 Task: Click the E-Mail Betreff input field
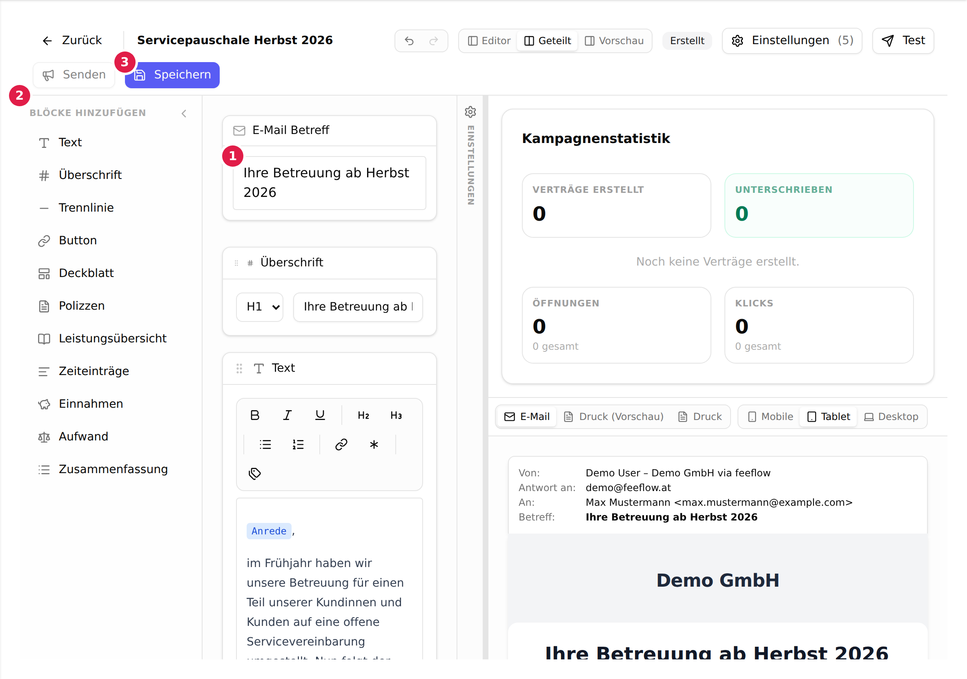330,183
